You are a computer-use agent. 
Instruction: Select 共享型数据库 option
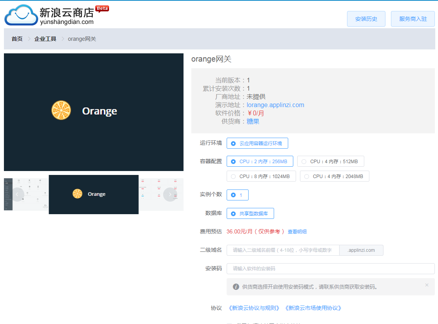(250, 213)
